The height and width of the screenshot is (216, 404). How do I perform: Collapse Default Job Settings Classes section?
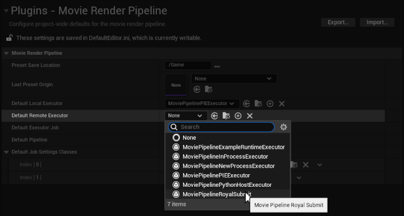coord(6,152)
